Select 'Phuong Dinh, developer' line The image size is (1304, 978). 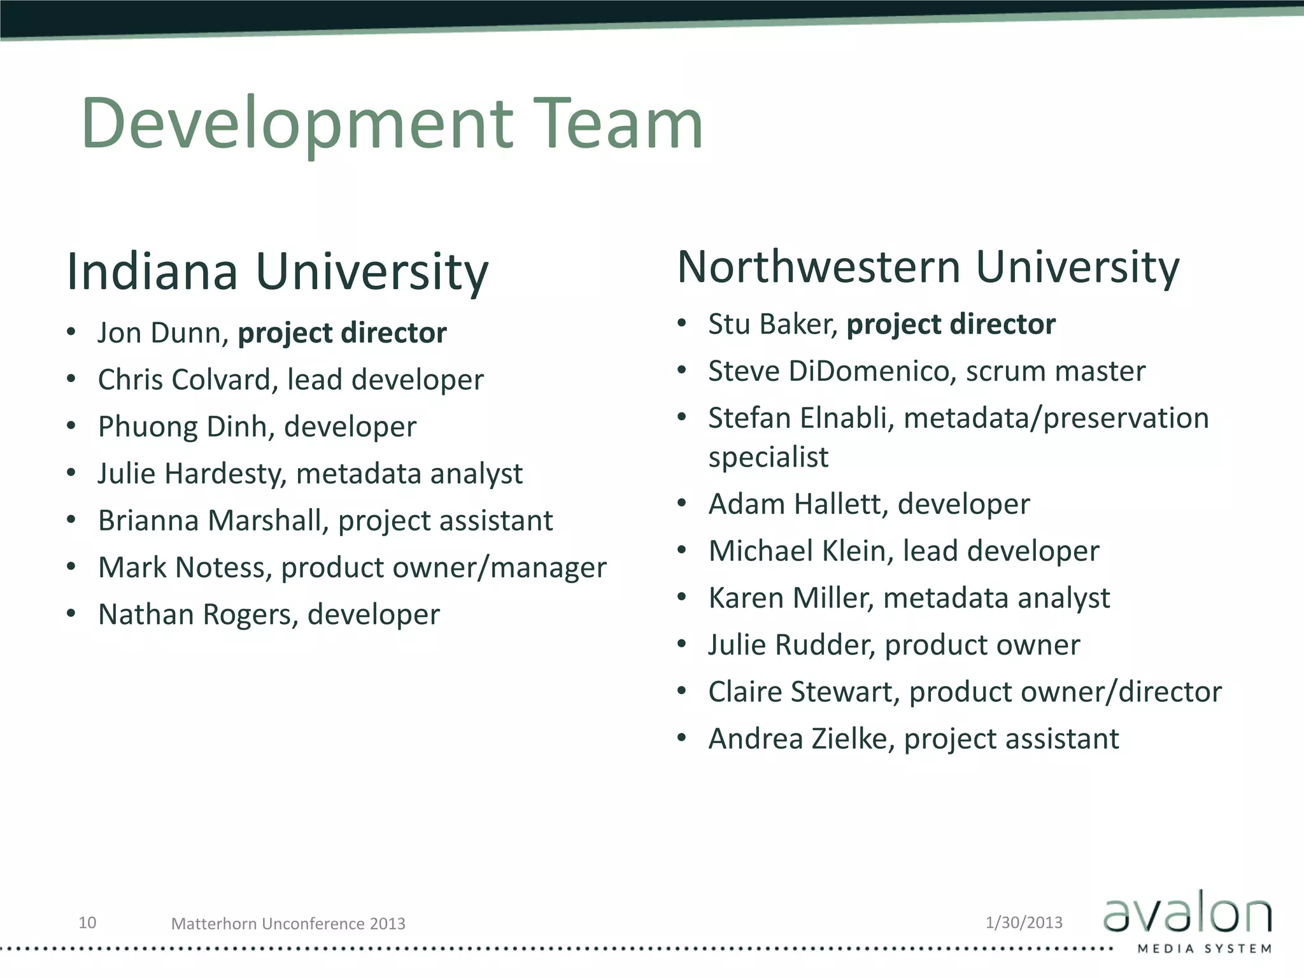click(257, 427)
